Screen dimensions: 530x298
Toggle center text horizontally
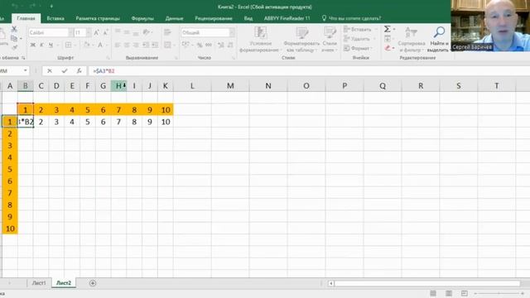127,45
